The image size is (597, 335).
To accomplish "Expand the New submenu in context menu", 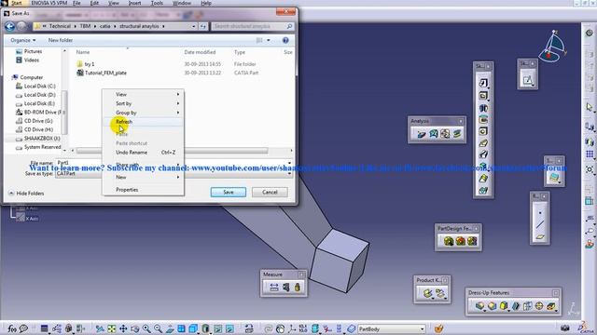I will 143,177.
